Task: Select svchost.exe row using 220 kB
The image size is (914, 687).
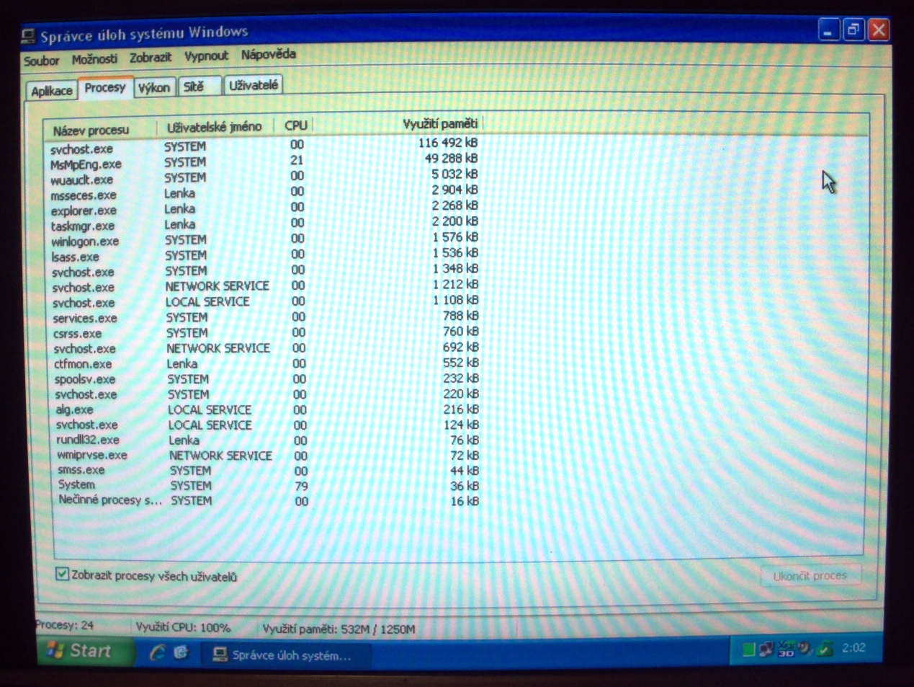Action: click(266, 394)
